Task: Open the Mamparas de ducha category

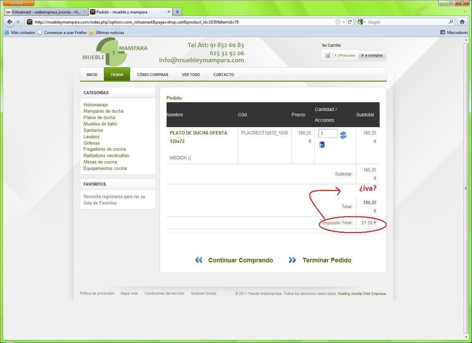Action: (x=103, y=111)
